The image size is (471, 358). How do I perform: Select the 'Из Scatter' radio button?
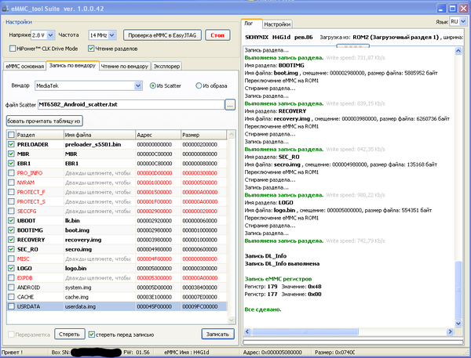152,85
